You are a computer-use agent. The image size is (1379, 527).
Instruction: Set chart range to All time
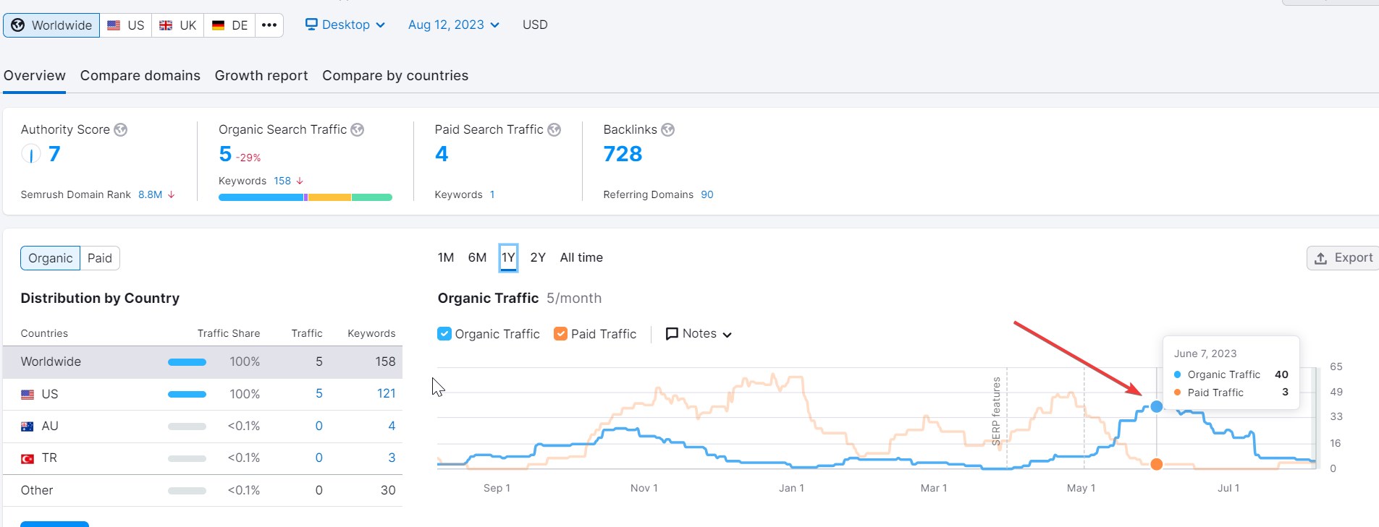581,257
